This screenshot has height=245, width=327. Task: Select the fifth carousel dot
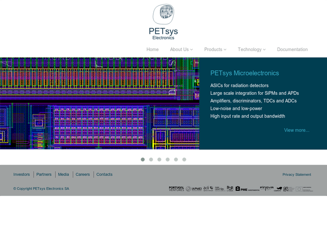tap(176, 159)
